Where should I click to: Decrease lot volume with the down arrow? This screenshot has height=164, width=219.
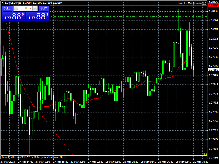click(x=16, y=8)
